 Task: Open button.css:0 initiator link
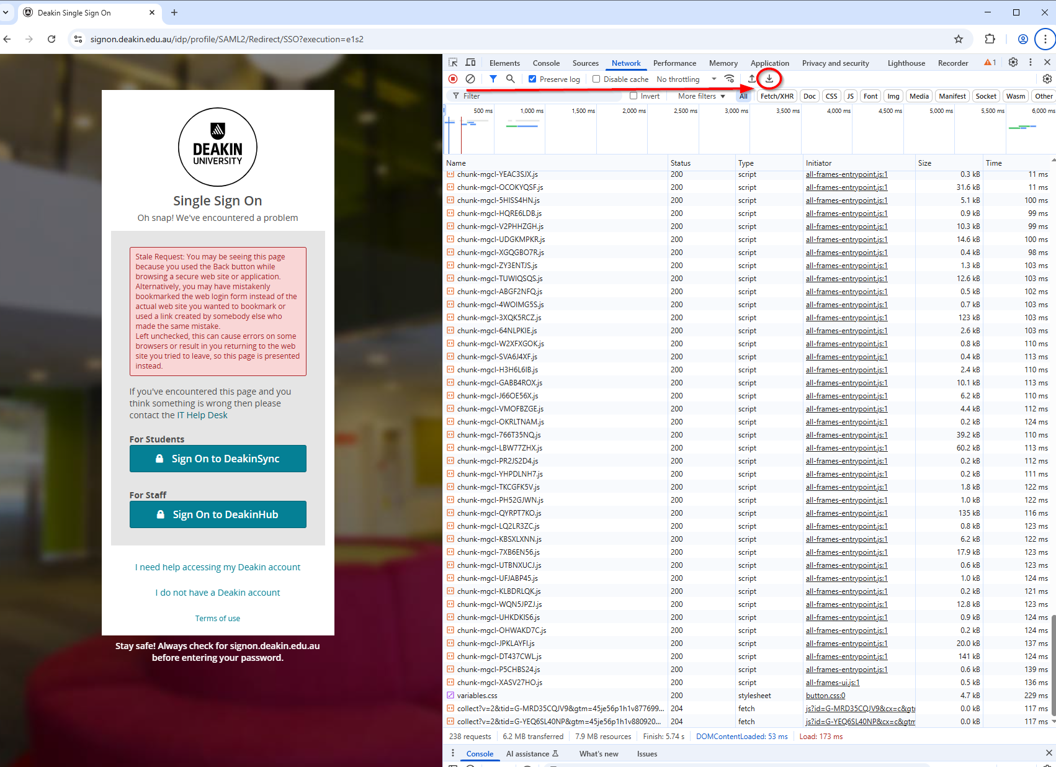click(x=825, y=696)
